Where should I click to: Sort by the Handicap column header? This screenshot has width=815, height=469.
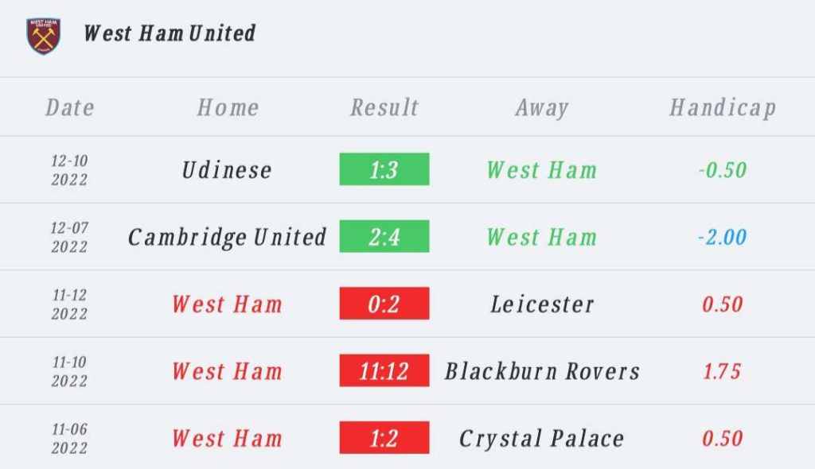[722, 107]
